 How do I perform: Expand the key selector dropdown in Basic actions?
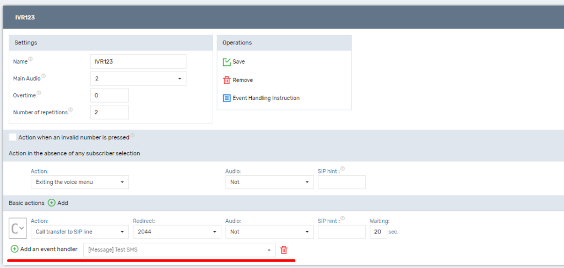pyautogui.click(x=18, y=228)
